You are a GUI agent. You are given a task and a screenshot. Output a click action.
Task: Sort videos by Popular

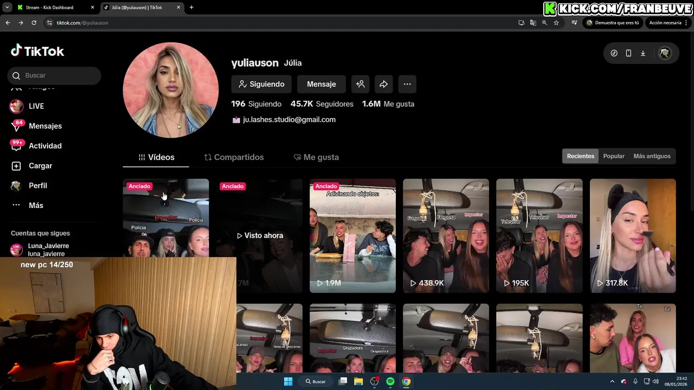[614, 156]
